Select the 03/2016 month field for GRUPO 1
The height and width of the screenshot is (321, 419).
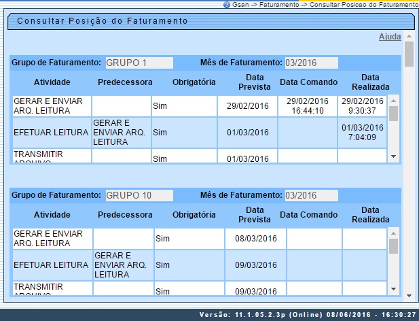pos(311,63)
